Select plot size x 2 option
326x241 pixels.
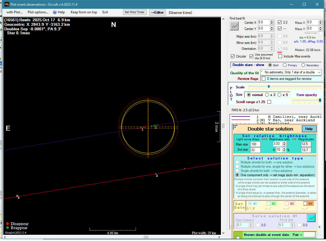coord(267,95)
